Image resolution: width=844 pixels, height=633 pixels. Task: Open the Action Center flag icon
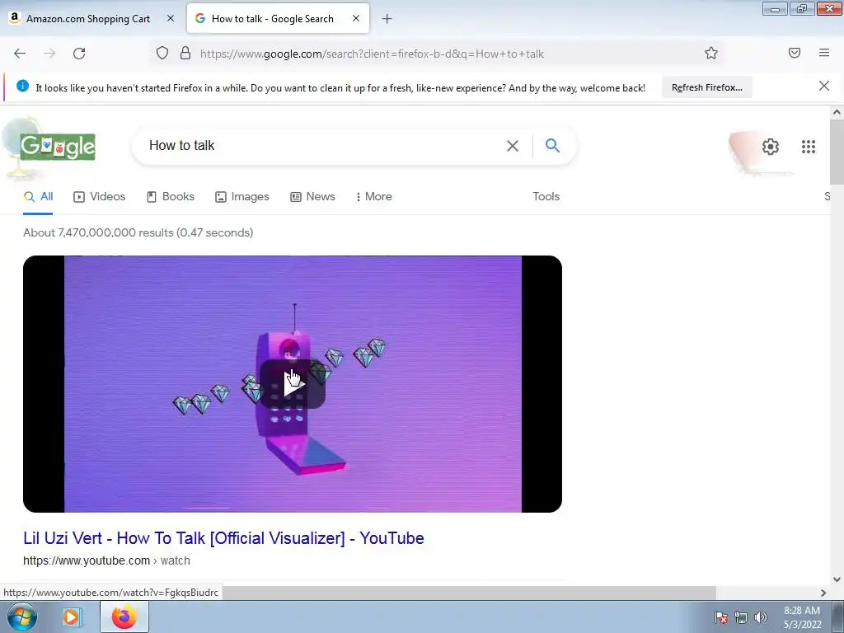(720, 617)
